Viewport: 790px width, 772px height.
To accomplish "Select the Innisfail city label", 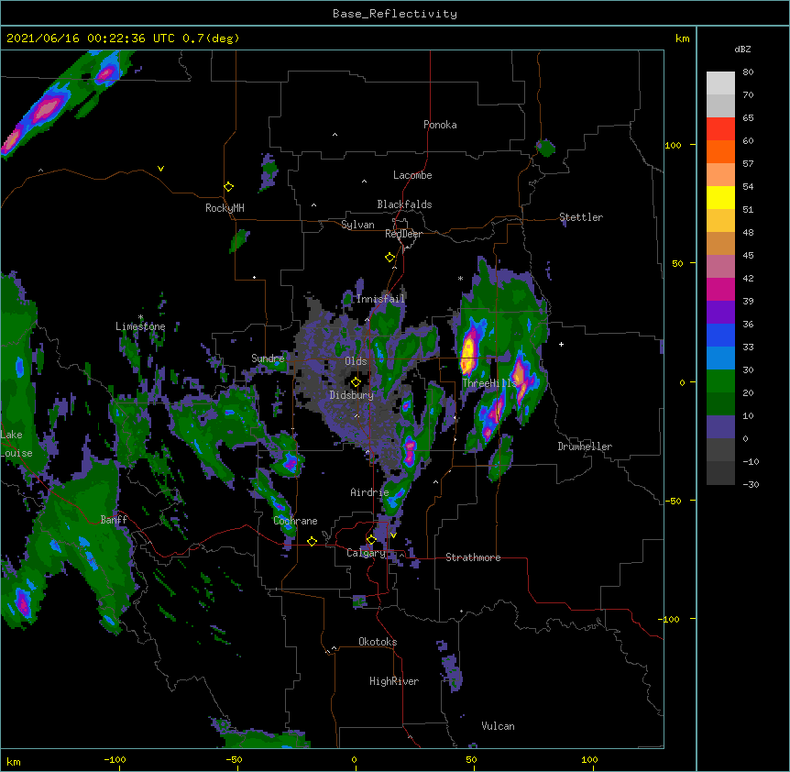I will click(x=380, y=299).
